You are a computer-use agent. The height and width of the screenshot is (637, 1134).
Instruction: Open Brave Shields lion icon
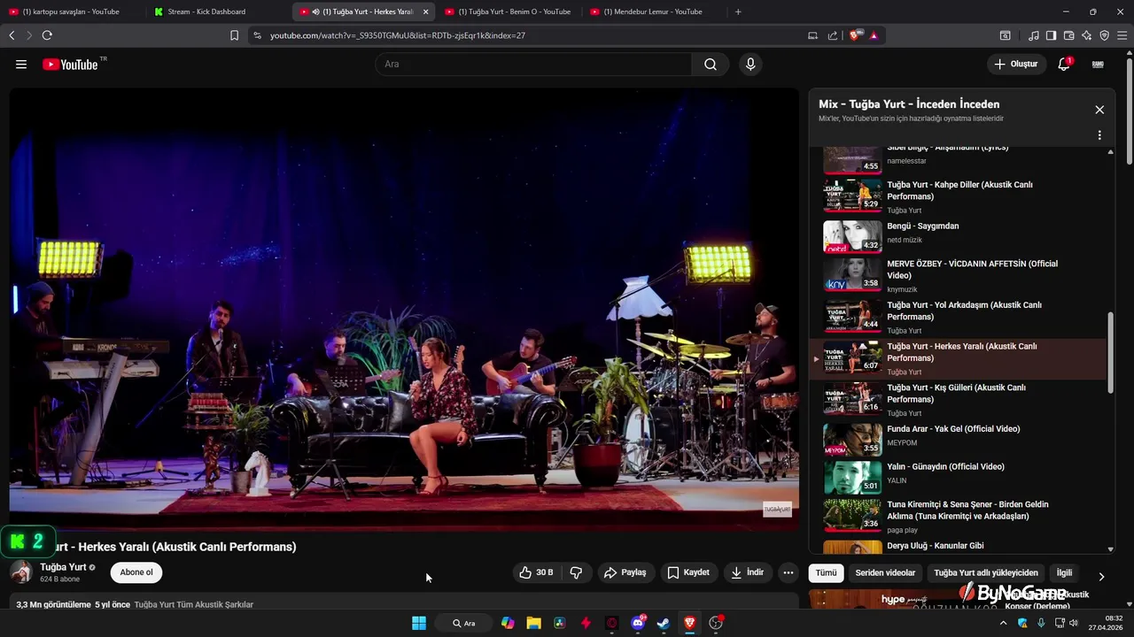[x=855, y=35]
